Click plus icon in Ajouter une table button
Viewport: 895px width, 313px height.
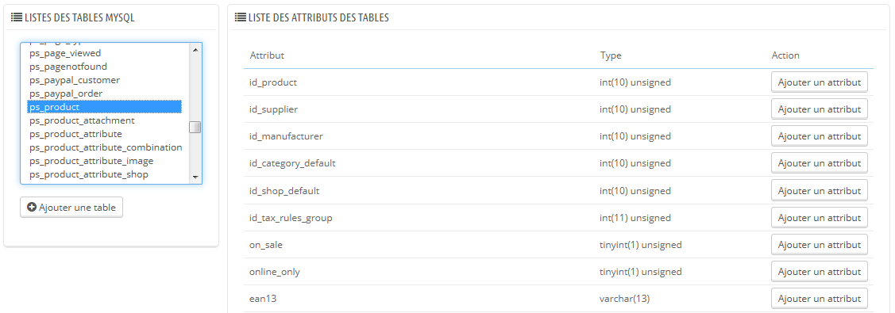coord(32,208)
